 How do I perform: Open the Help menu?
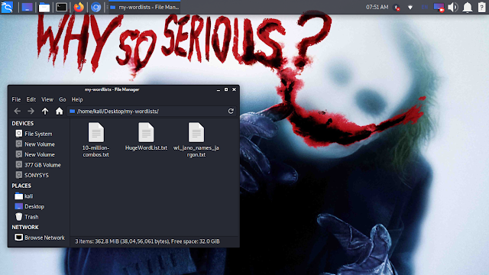[x=77, y=99]
